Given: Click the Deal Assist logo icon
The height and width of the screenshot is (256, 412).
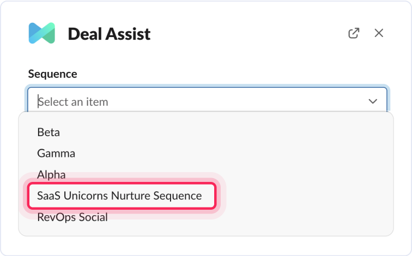Looking at the screenshot, I should [42, 33].
